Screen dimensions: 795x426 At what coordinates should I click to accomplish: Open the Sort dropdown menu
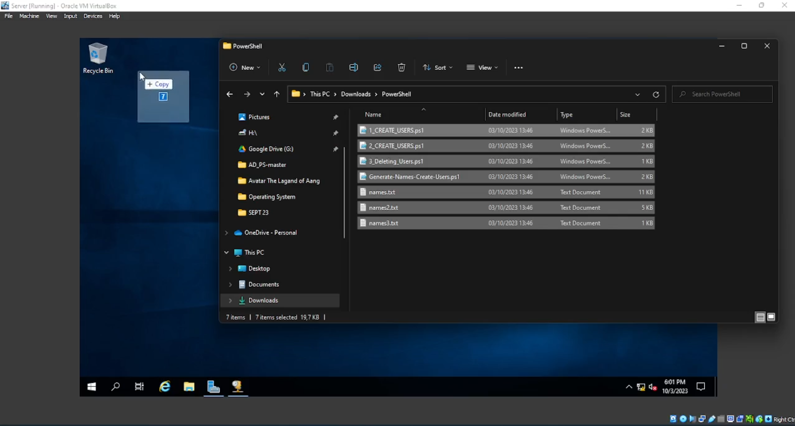[438, 68]
